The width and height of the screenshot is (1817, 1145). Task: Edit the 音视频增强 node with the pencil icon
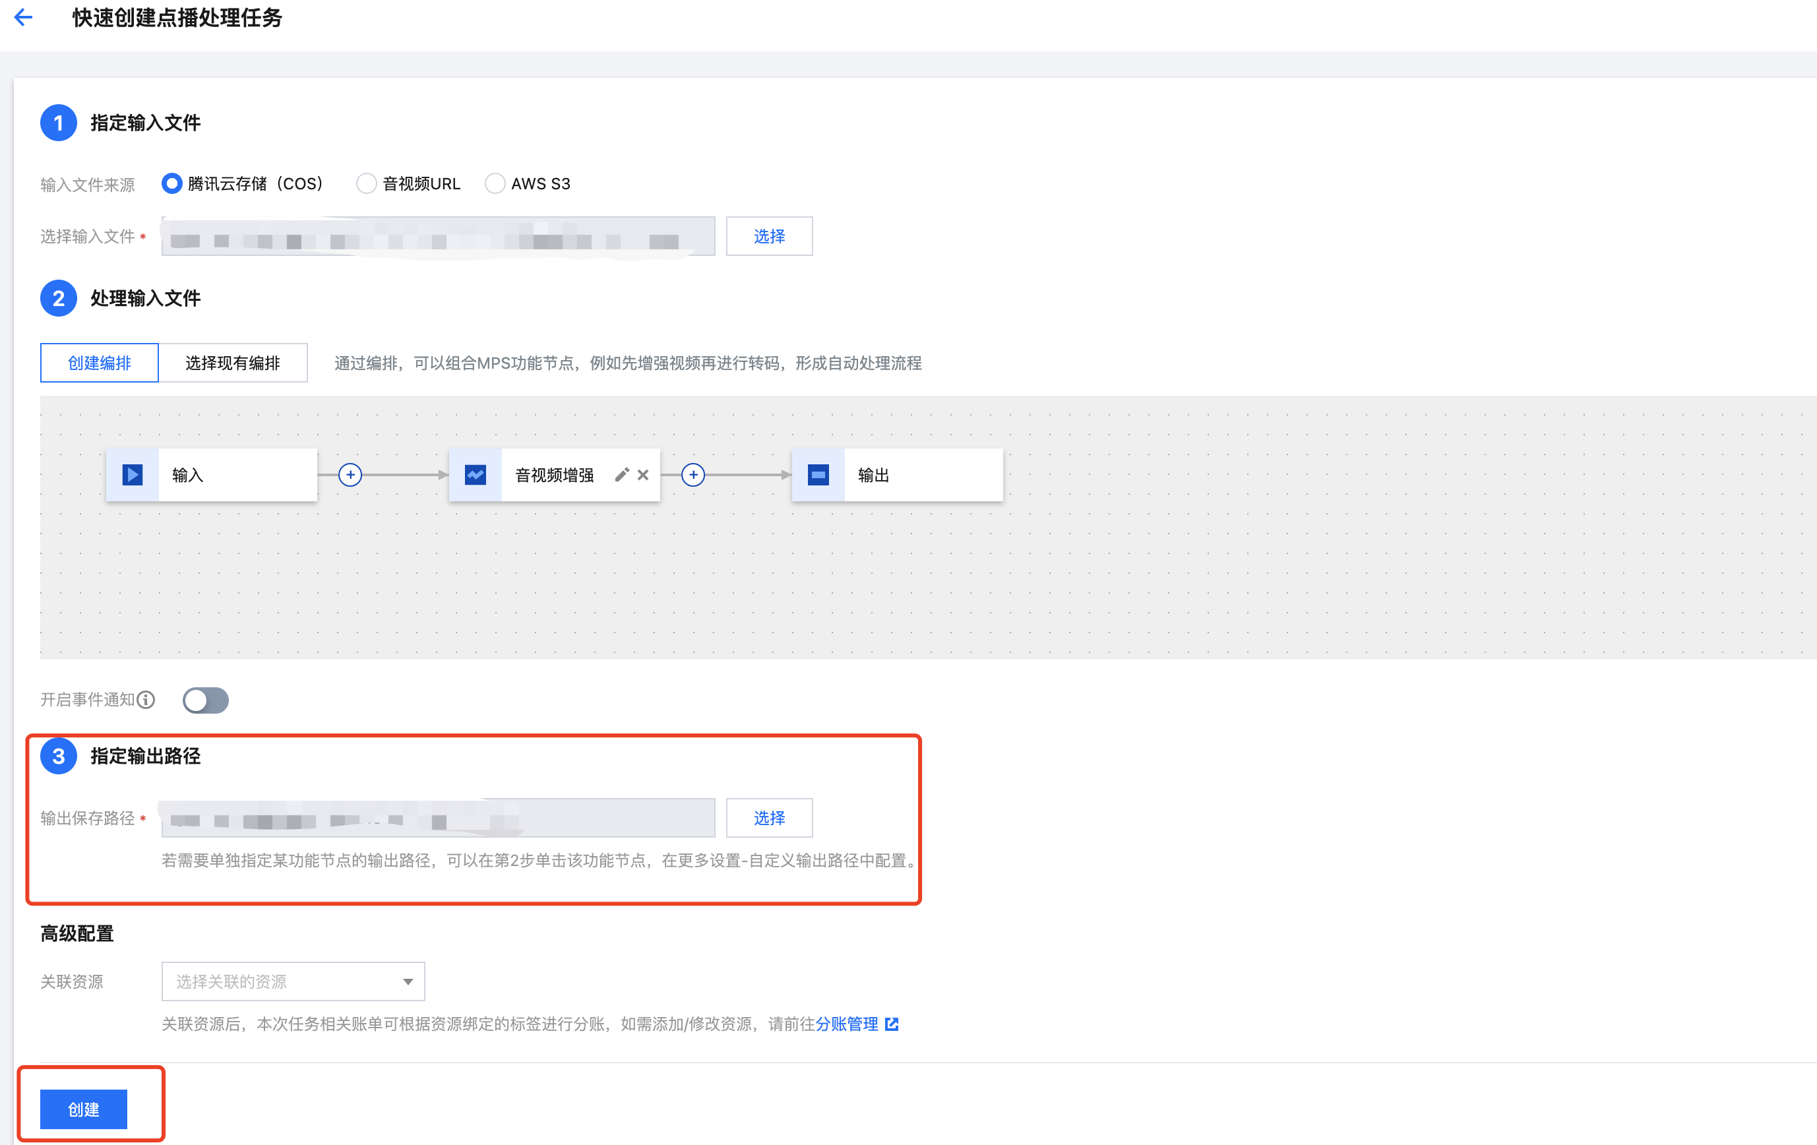622,475
